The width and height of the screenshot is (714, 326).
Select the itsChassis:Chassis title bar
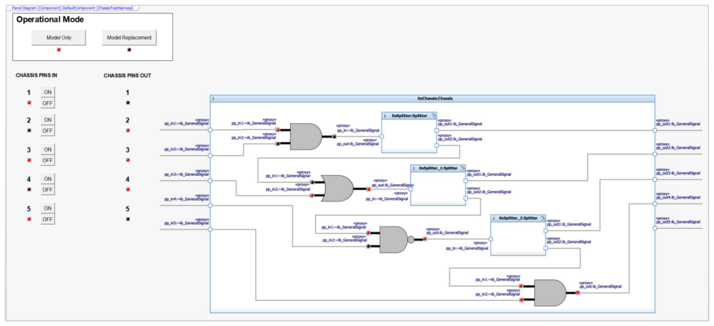(432, 98)
